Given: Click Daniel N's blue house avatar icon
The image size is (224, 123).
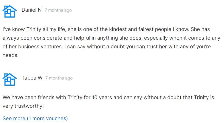Looking at the screenshot, I should click(10, 11).
